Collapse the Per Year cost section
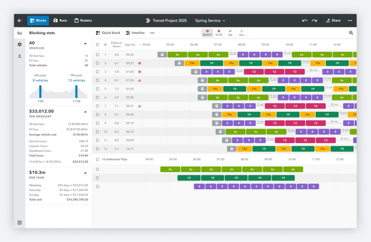Screen dimensions: 371x242 click(85, 173)
